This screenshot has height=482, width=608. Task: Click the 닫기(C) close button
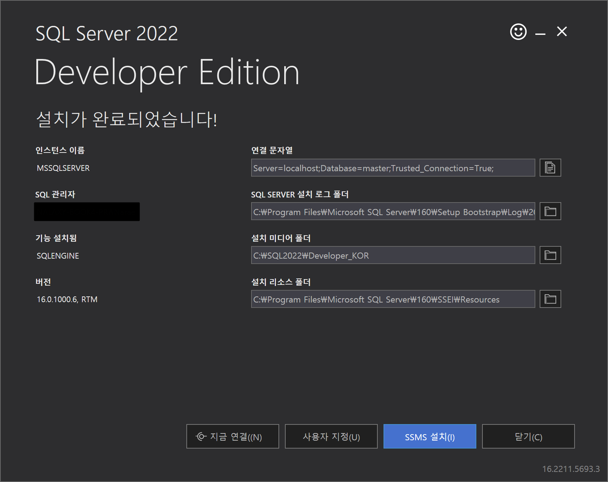tap(528, 436)
